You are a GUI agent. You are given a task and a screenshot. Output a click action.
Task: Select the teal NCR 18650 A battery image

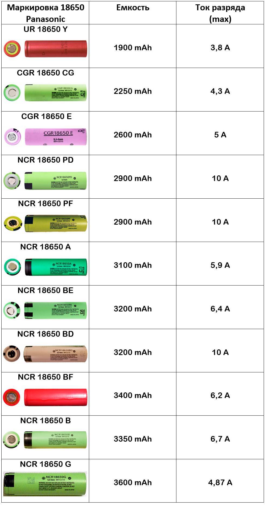56,267
